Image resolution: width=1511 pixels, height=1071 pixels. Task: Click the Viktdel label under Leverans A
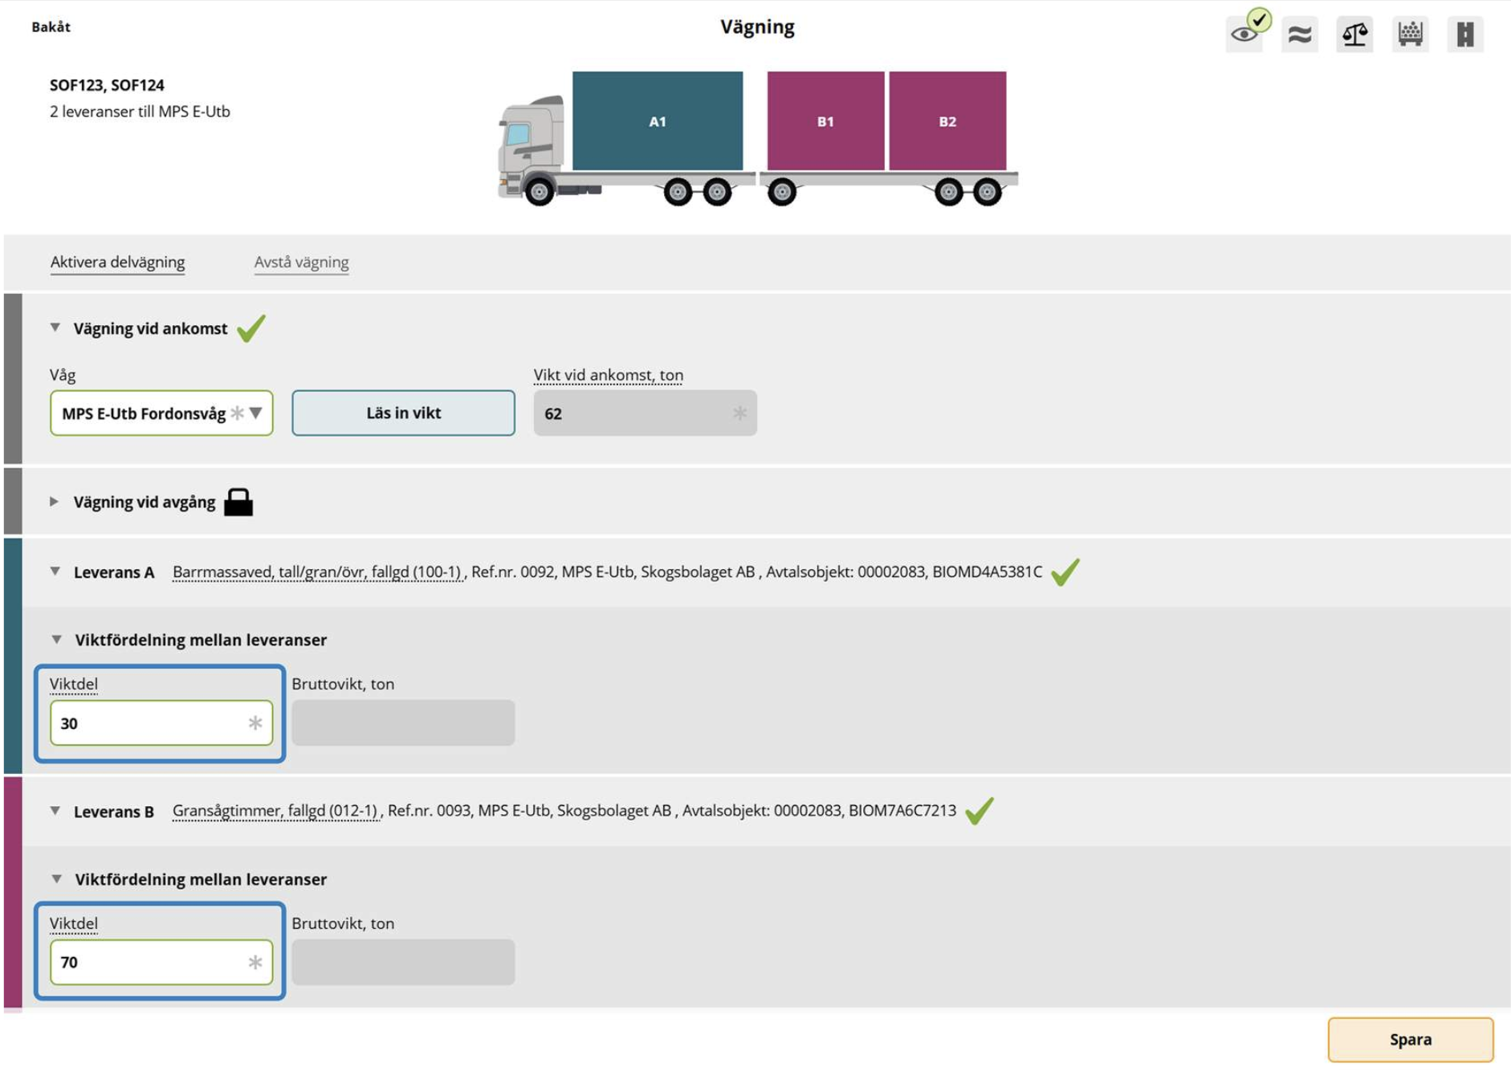click(x=73, y=684)
